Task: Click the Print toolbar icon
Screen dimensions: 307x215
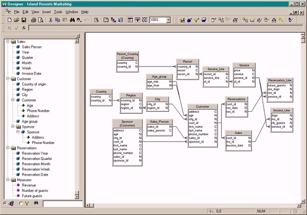Action: (33, 20)
